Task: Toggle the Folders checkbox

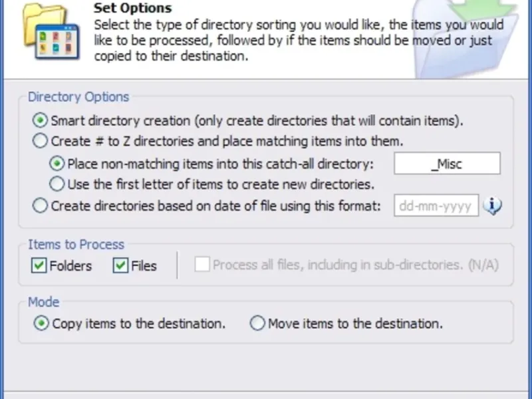Action: [x=38, y=266]
